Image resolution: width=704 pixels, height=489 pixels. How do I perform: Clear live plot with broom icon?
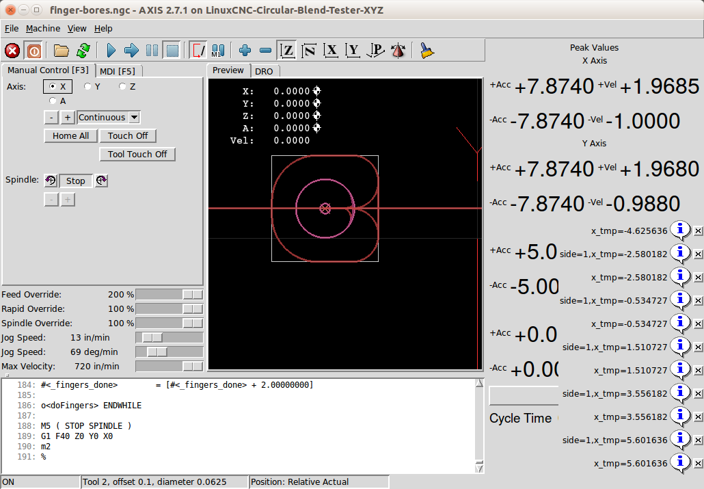(x=427, y=51)
